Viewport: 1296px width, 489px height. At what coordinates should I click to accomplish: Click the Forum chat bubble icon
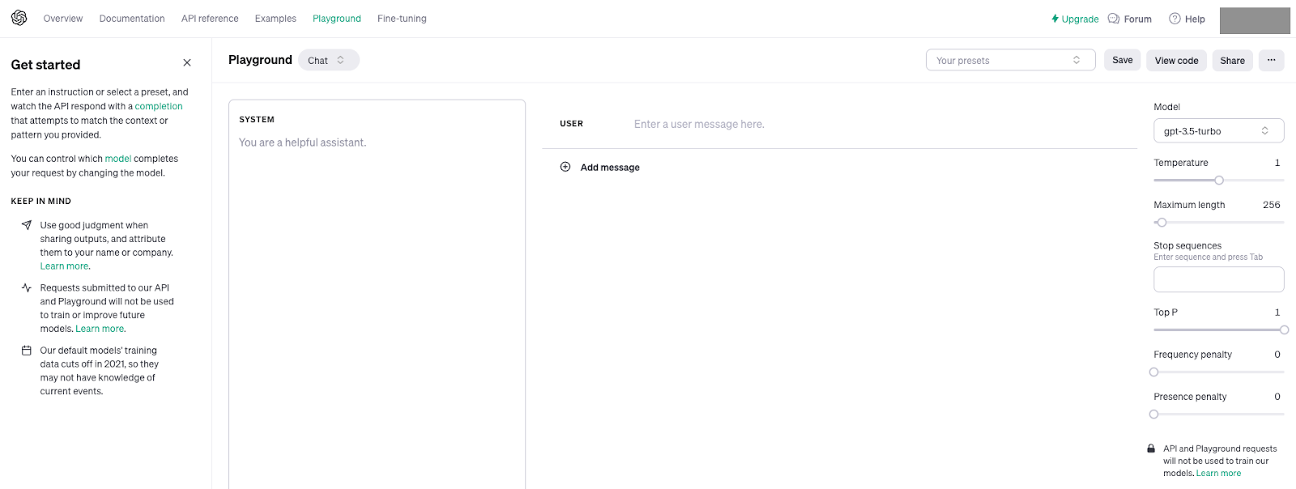(1114, 19)
